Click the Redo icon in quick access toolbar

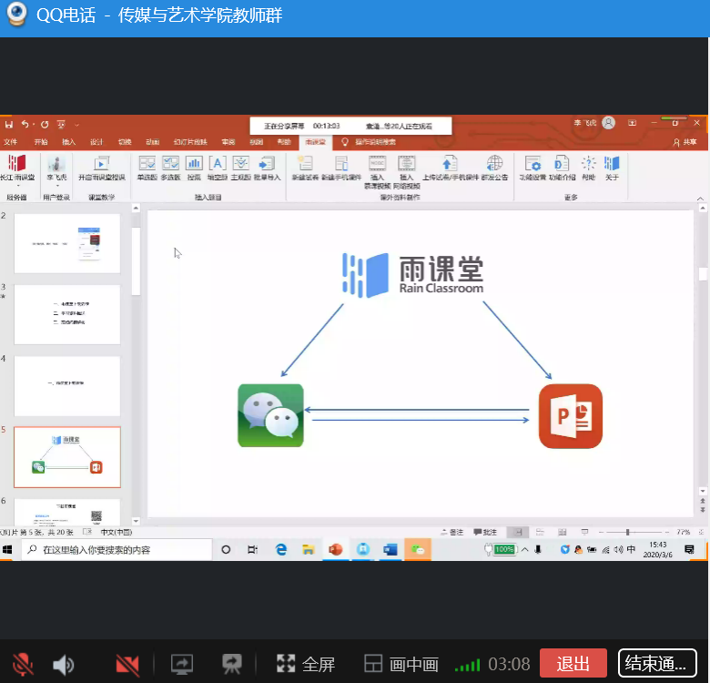(45, 124)
